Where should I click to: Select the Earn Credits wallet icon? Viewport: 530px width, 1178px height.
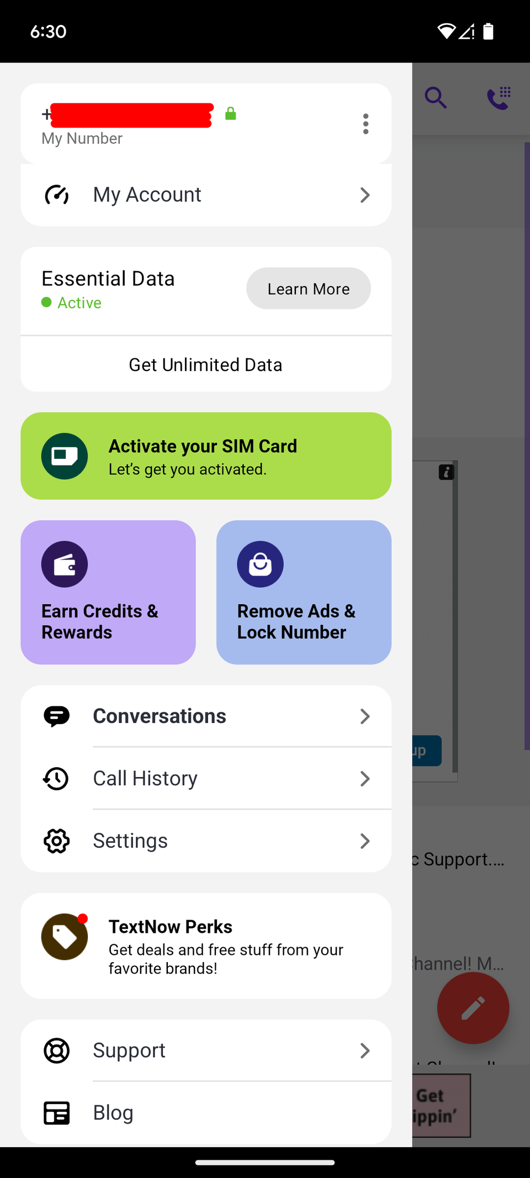[65, 564]
